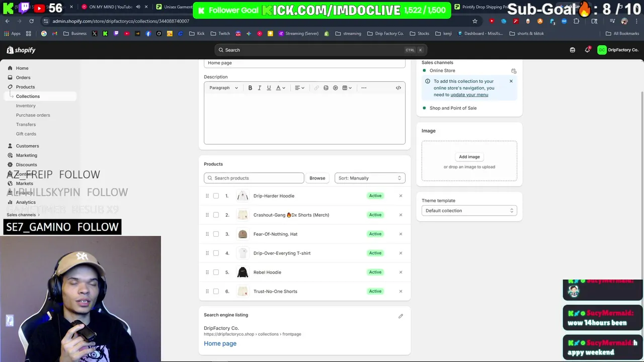Open the Shopify search bar
This screenshot has width=644, height=362.
click(x=320, y=50)
